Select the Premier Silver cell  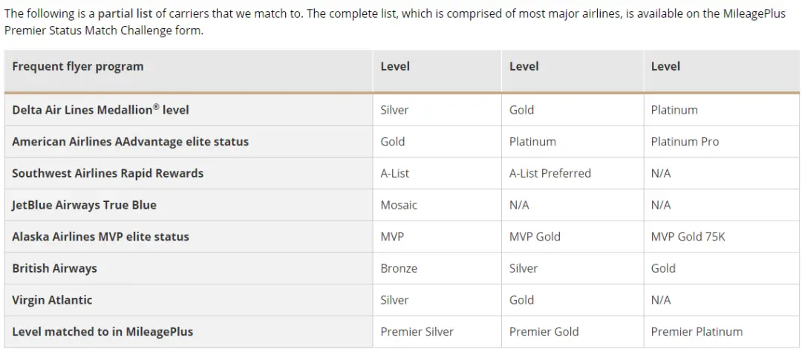tap(417, 332)
